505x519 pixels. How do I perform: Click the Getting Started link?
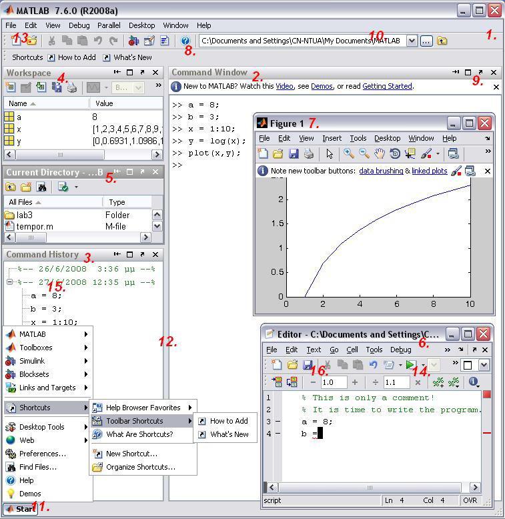(387, 86)
